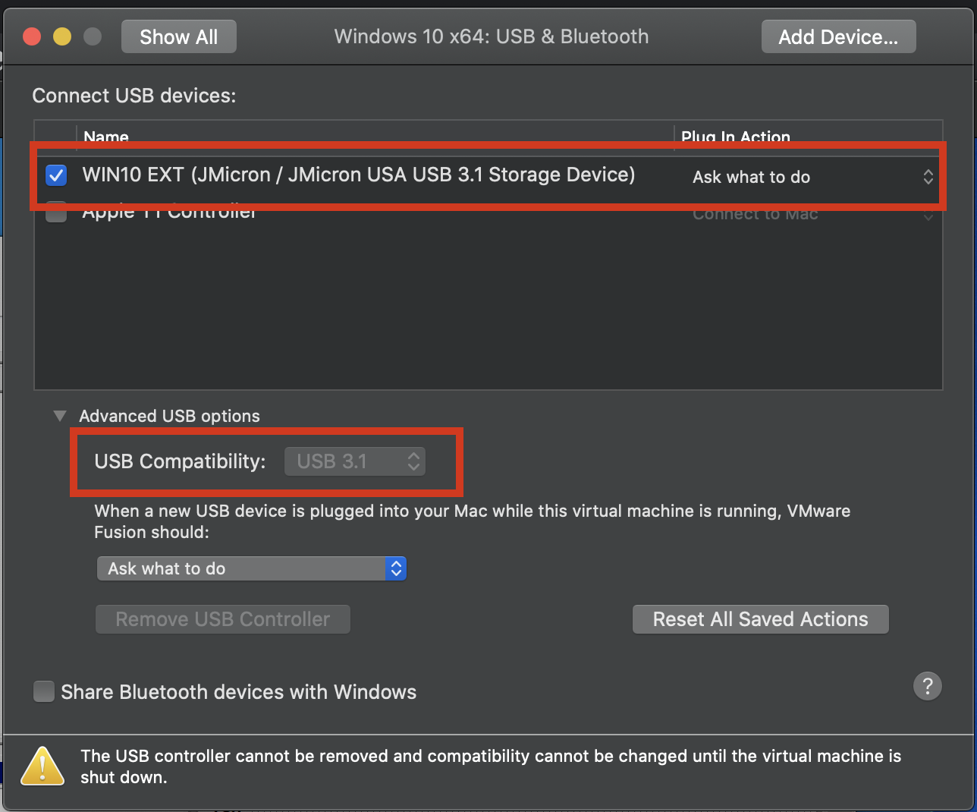Click the Add Device button
This screenshot has height=812, width=977.
(838, 36)
